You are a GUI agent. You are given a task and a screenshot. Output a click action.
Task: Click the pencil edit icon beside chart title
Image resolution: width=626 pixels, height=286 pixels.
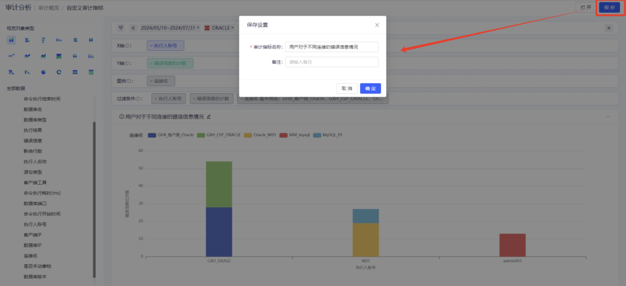point(209,117)
